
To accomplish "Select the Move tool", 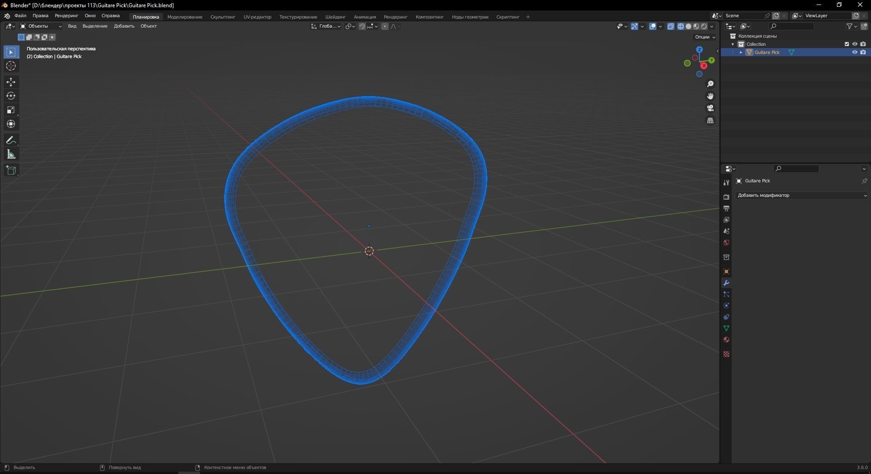I will click(x=11, y=82).
